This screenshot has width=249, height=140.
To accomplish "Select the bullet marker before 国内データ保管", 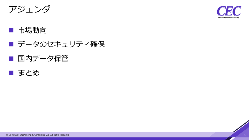I will [11, 59].
